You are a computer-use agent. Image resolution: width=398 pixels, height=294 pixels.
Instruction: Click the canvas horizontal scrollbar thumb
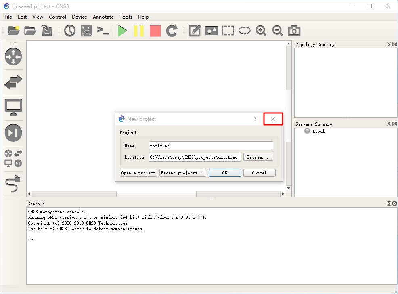pyautogui.click(x=156, y=194)
